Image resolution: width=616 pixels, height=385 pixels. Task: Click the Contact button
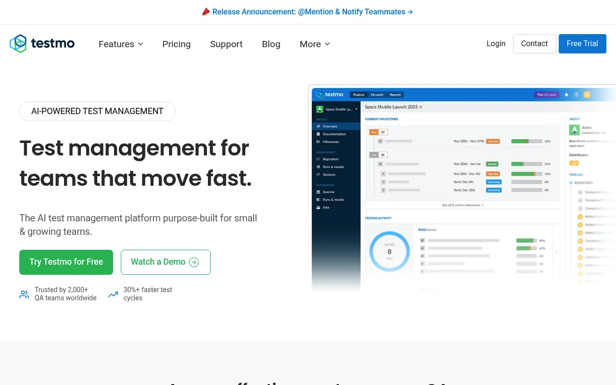pyautogui.click(x=534, y=43)
